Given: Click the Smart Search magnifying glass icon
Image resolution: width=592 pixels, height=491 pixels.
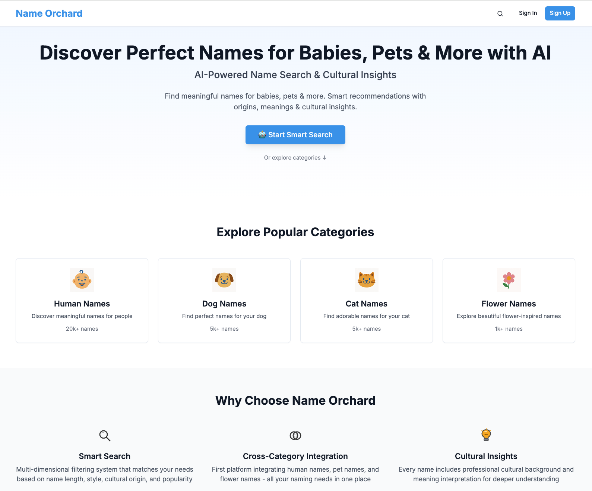Looking at the screenshot, I should click(x=105, y=436).
